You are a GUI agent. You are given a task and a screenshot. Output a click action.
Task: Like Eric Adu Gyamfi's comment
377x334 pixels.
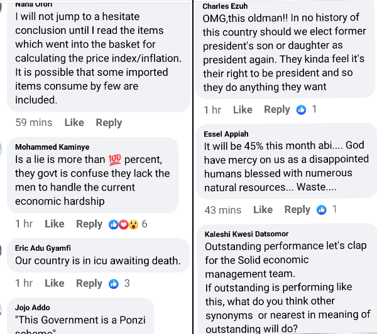54,283
